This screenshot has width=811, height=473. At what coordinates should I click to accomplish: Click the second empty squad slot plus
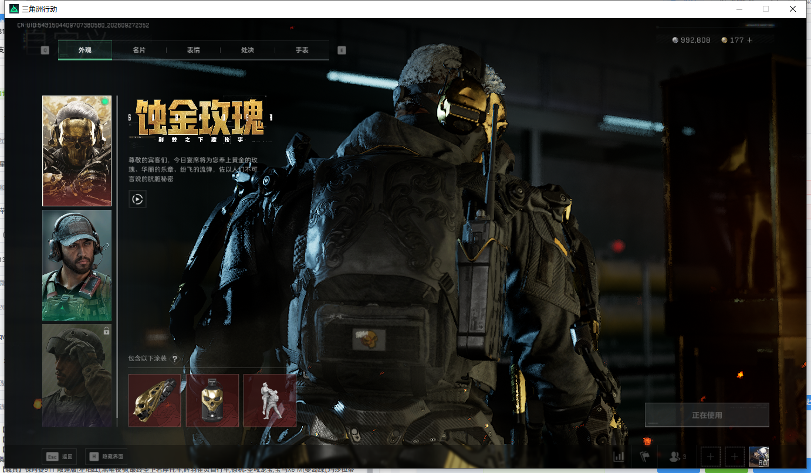tap(735, 456)
